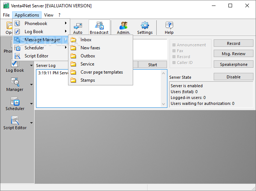
Task: Open dropdown arrow beside Scheduler sidebar
Action: [x=32, y=104]
